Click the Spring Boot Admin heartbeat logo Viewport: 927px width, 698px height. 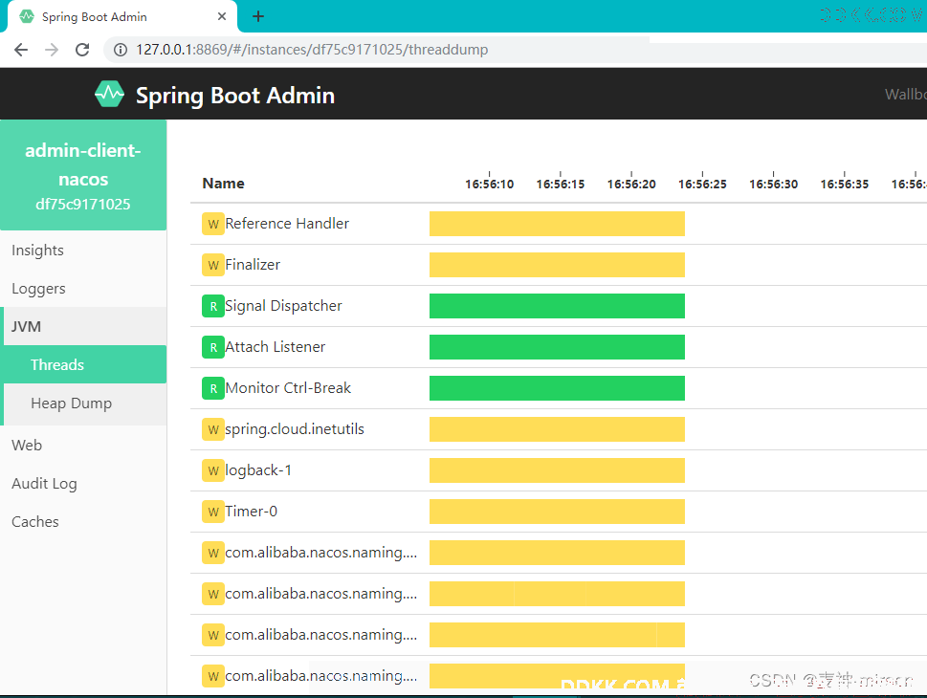[x=109, y=95]
